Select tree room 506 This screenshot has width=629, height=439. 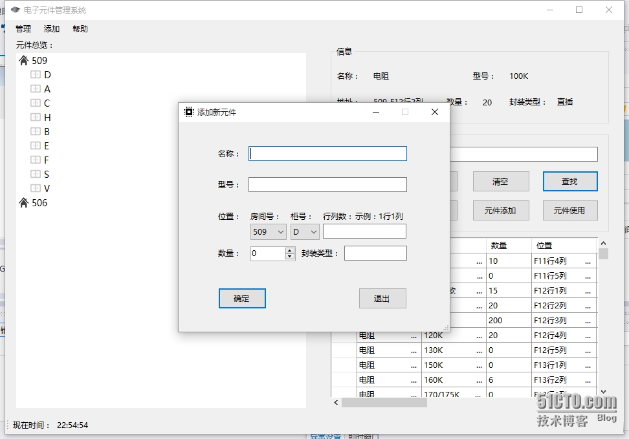(39, 203)
